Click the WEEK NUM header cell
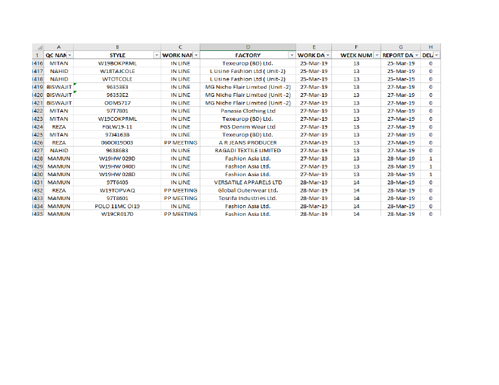This screenshot has width=499, height=385. (x=356, y=55)
